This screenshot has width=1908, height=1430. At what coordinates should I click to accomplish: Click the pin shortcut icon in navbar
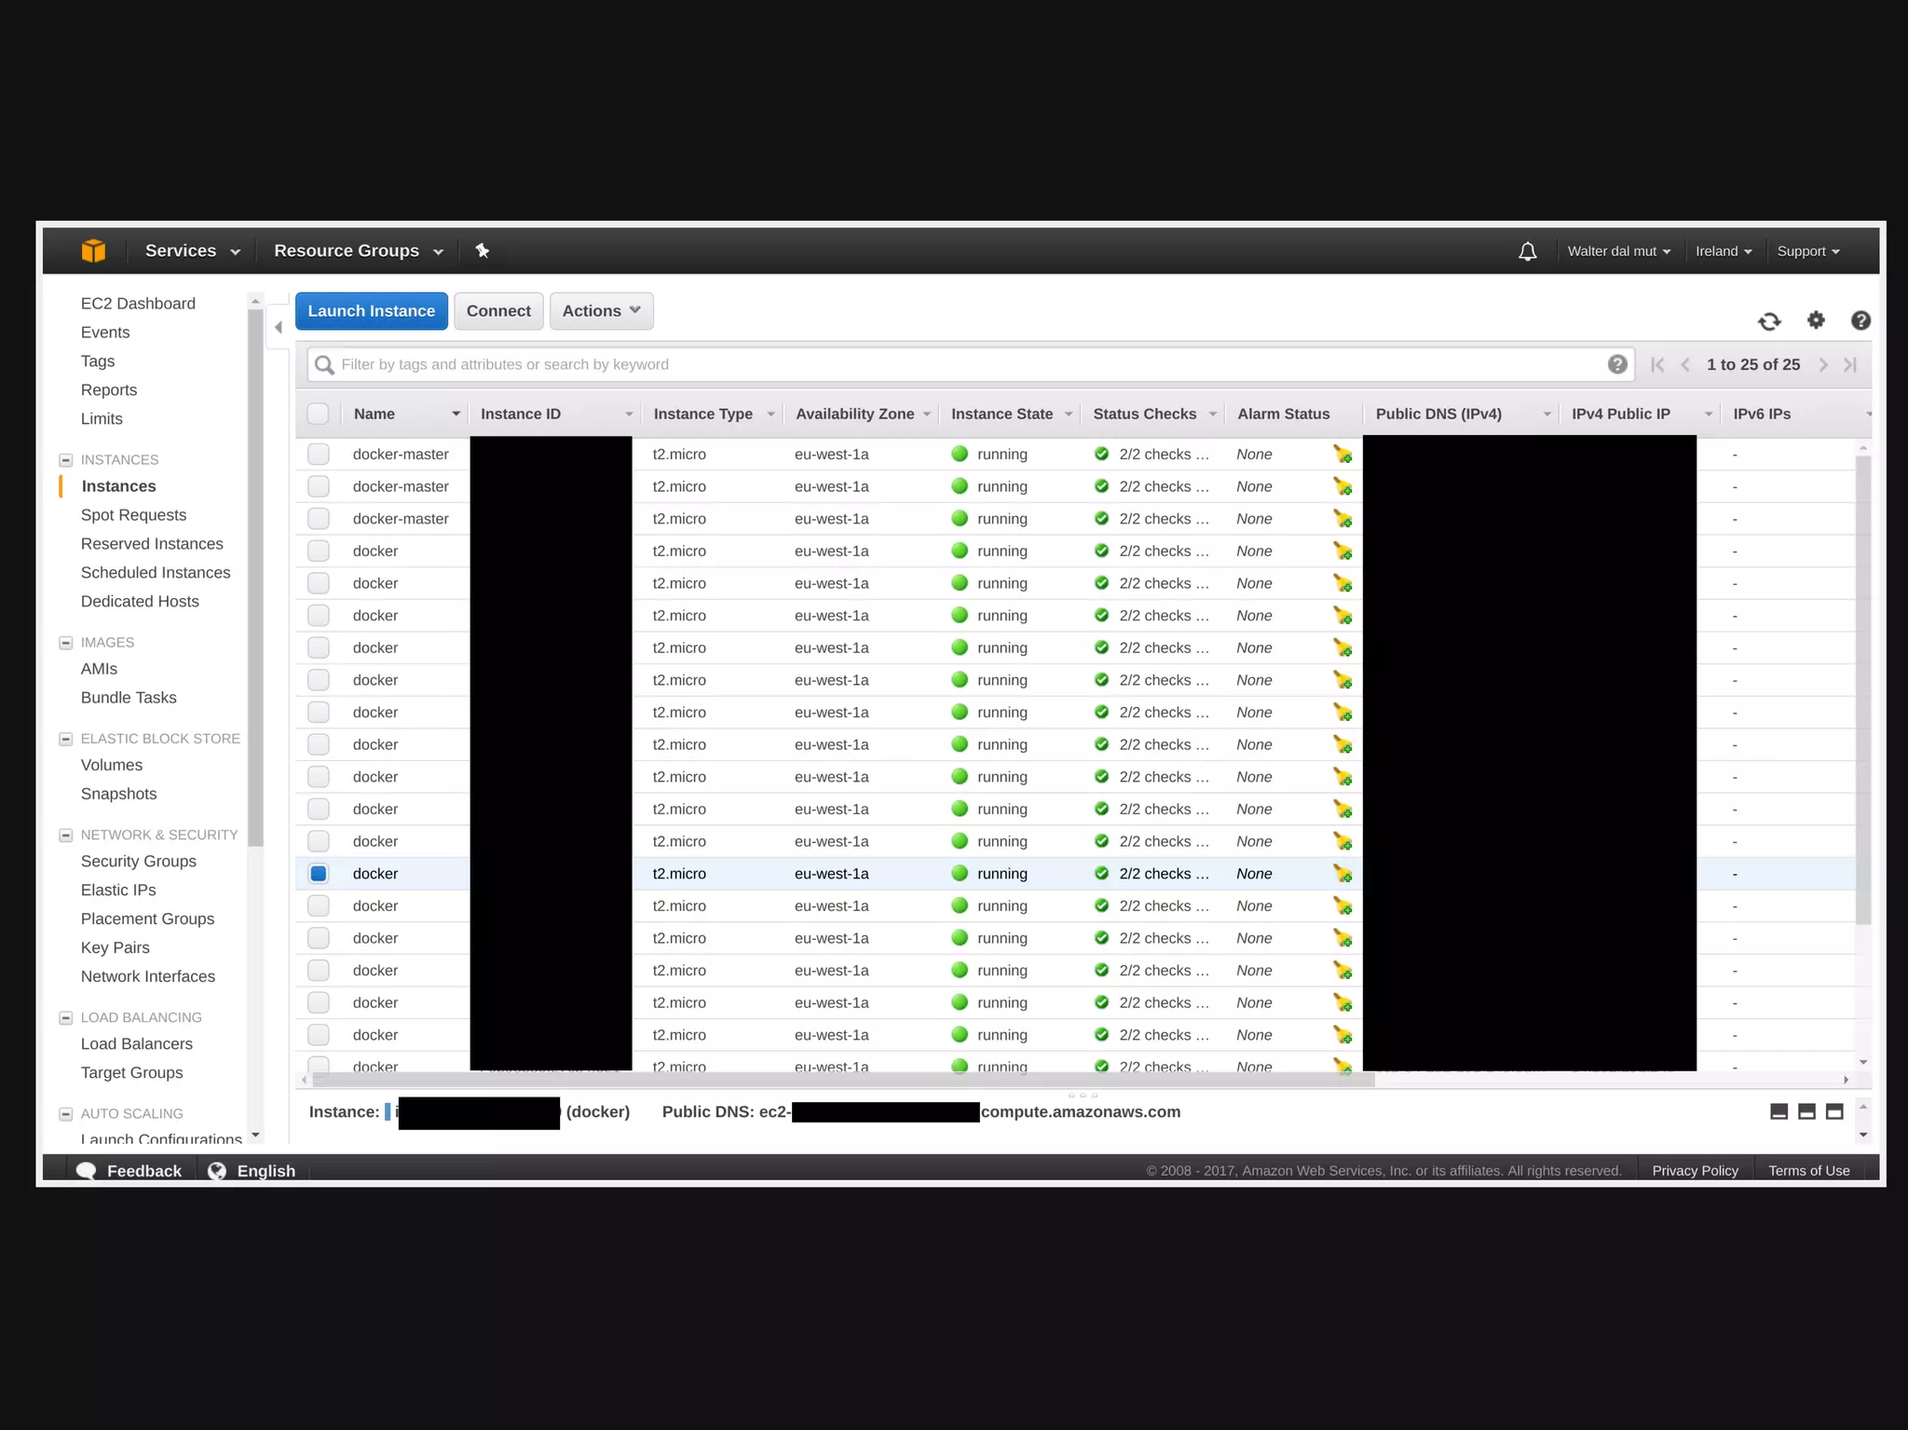(482, 251)
